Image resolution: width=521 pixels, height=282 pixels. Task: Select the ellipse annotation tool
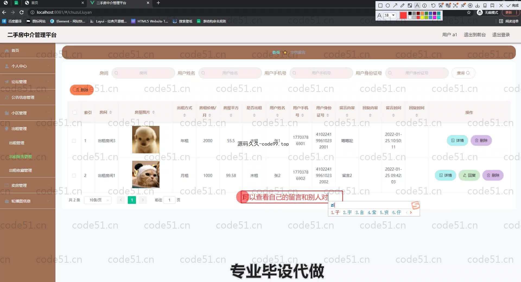click(x=388, y=5)
